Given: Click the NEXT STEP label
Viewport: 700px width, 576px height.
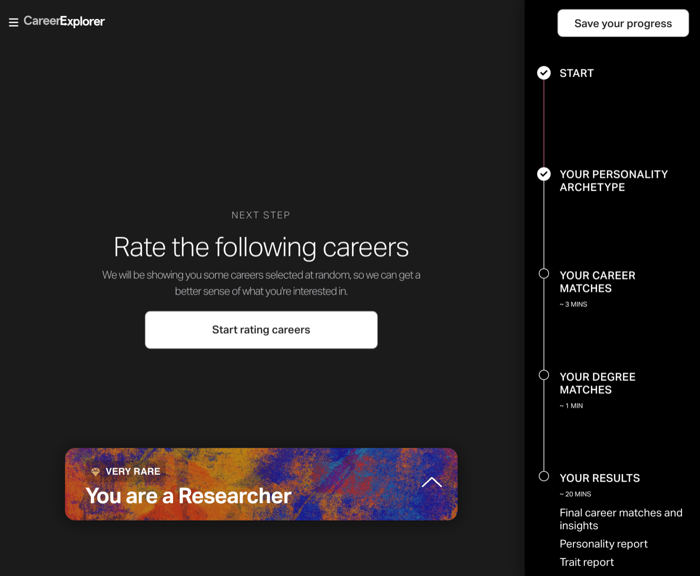Looking at the screenshot, I should [261, 215].
